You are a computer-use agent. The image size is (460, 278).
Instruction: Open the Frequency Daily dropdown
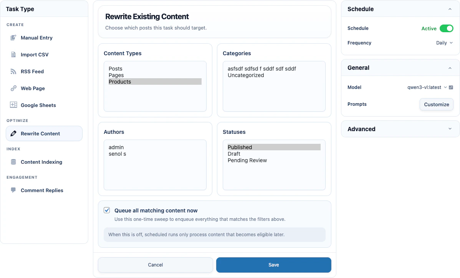tap(444, 43)
